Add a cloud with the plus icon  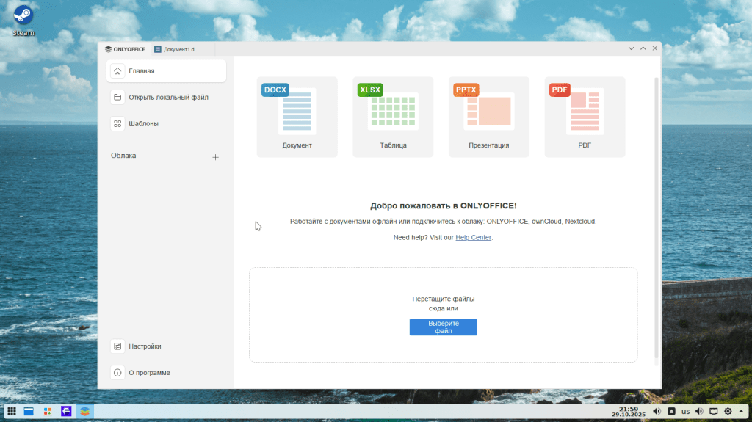[215, 157]
